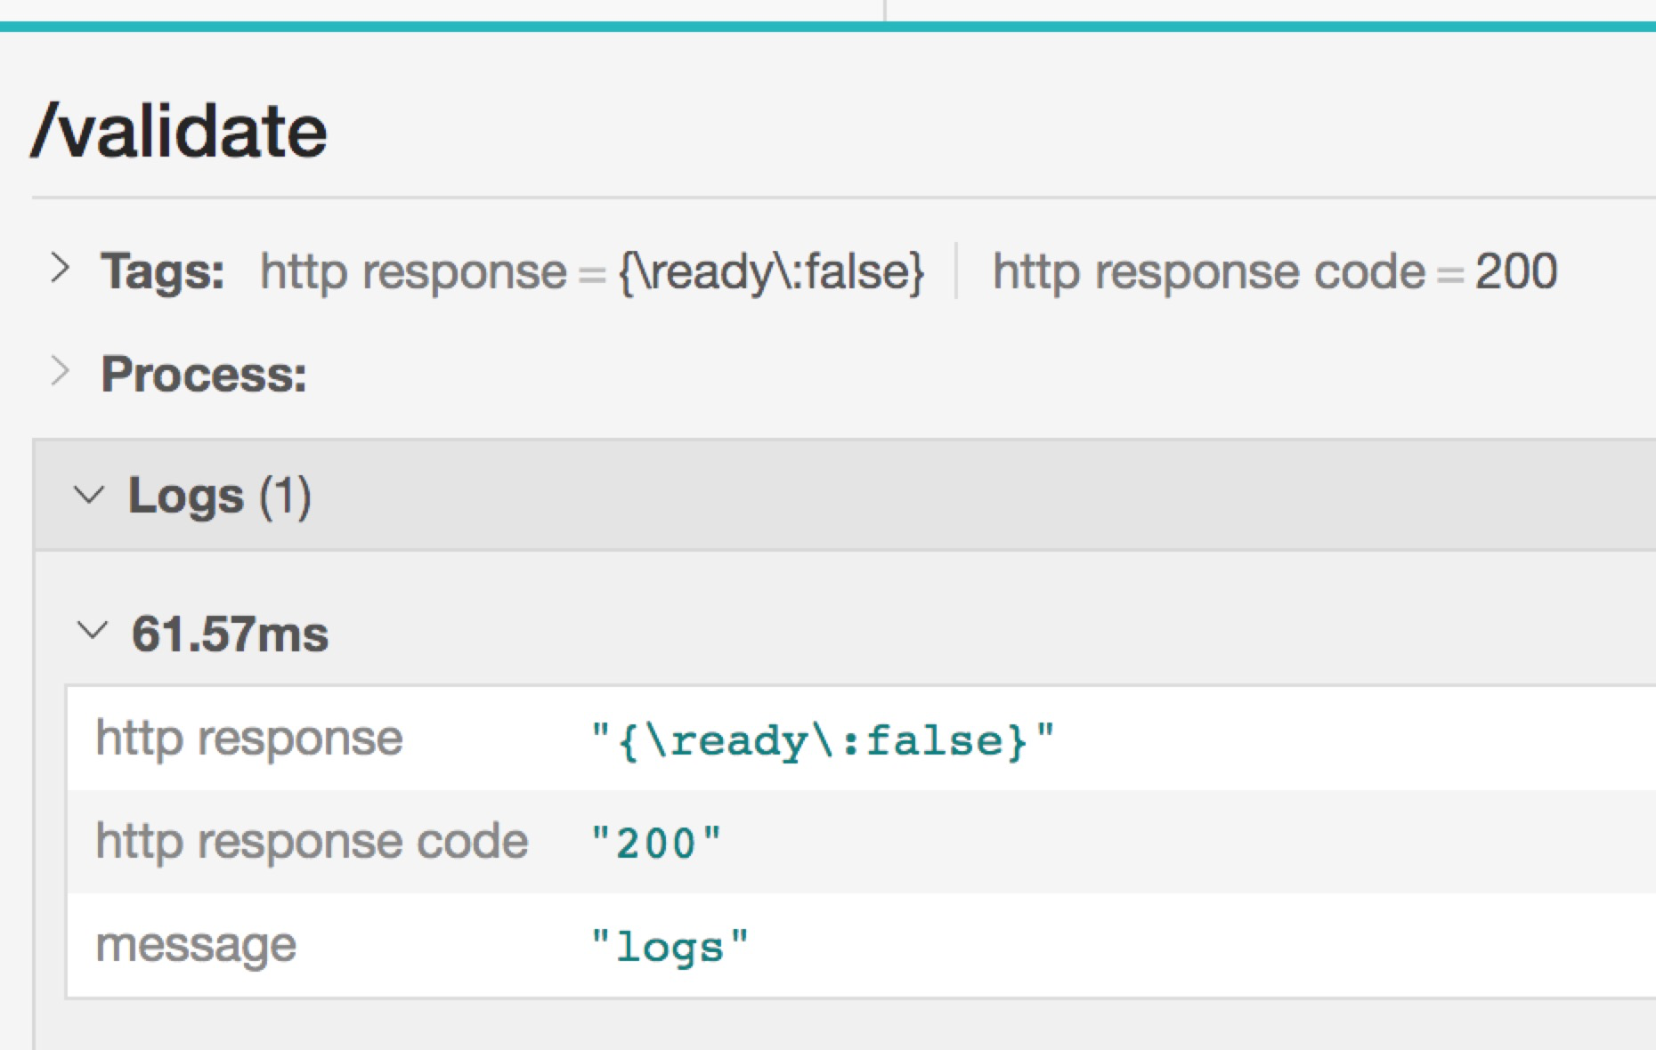The image size is (1656, 1050).
Task: Click the http response key in log table
Action: [x=249, y=739]
